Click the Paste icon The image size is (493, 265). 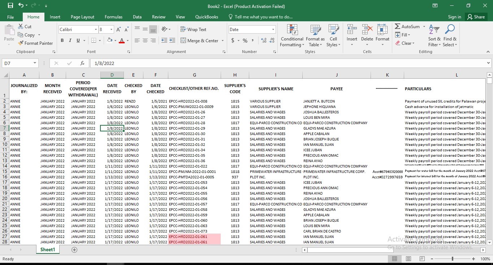9,31
